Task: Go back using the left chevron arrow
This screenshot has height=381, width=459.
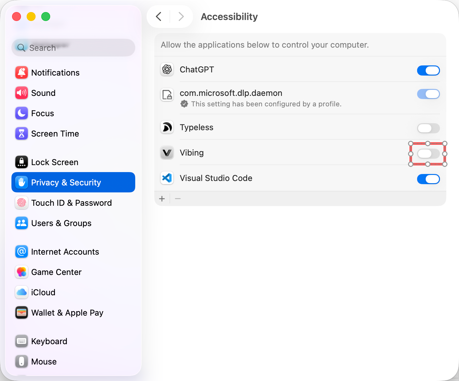Action: pyautogui.click(x=158, y=17)
